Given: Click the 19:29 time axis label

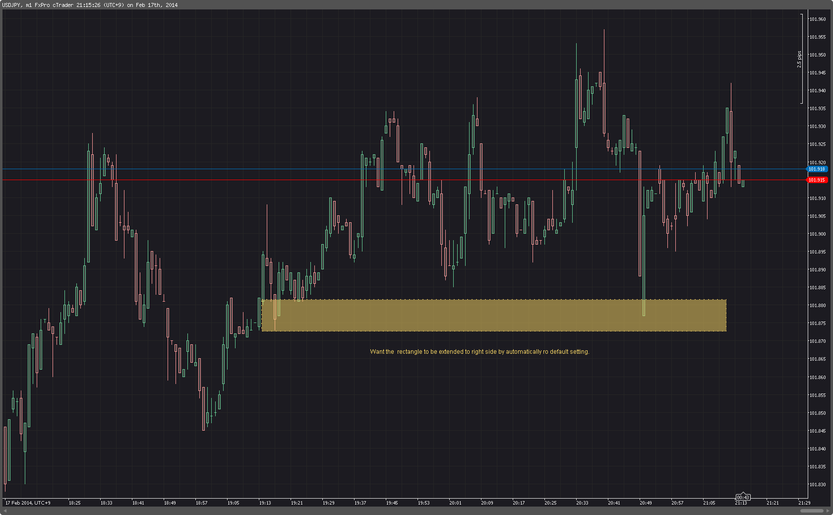Looking at the screenshot, I should point(328,503).
